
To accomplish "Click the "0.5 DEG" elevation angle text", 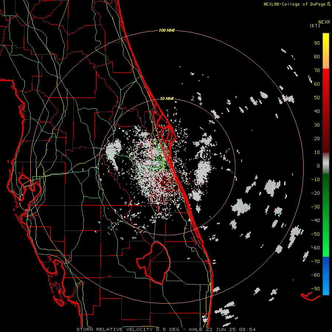I will (x=167, y=329).
